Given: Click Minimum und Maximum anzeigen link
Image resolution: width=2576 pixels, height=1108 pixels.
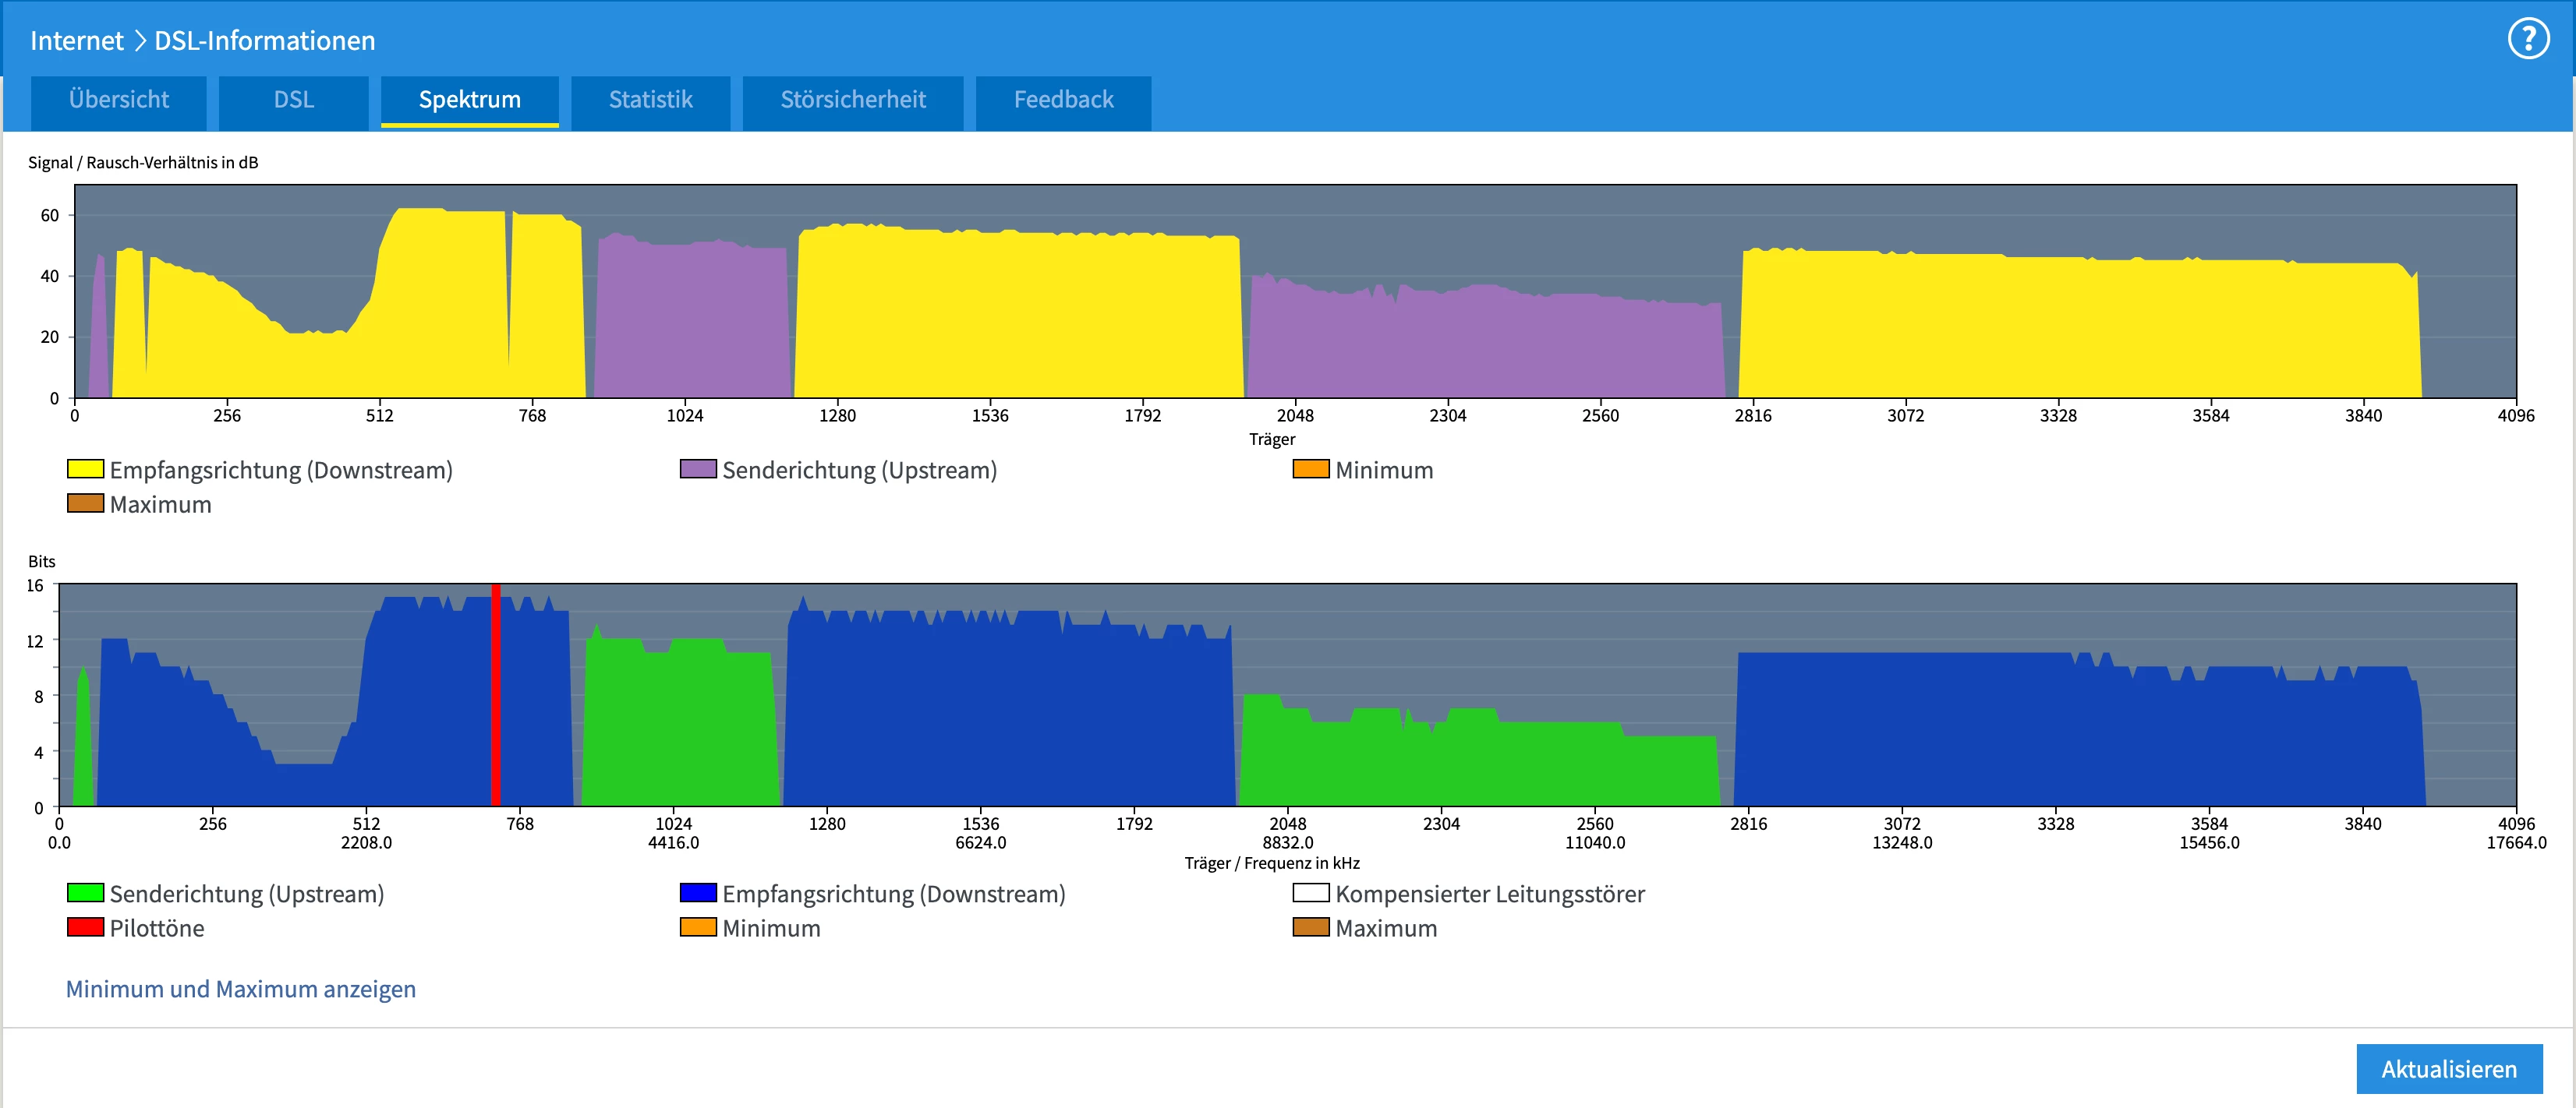Looking at the screenshot, I should click(x=241, y=988).
